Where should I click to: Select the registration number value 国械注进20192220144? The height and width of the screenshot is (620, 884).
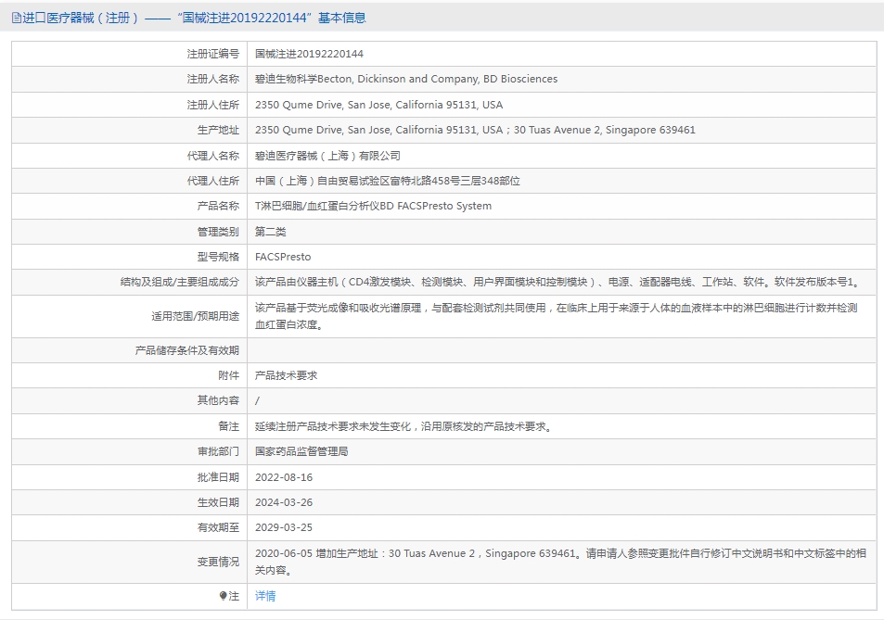[x=309, y=54]
